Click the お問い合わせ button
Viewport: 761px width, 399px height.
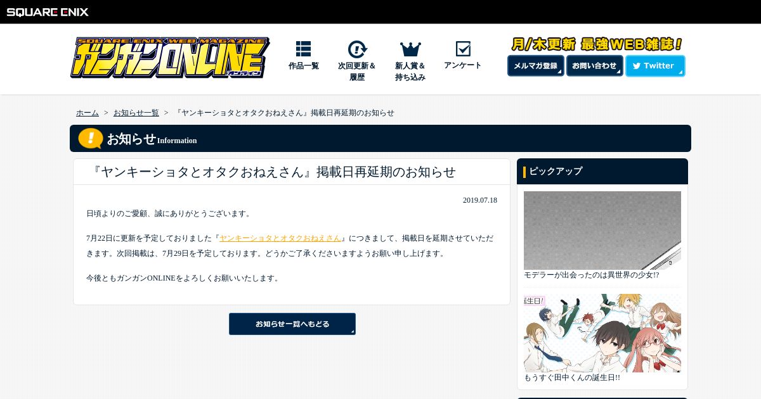coord(594,66)
